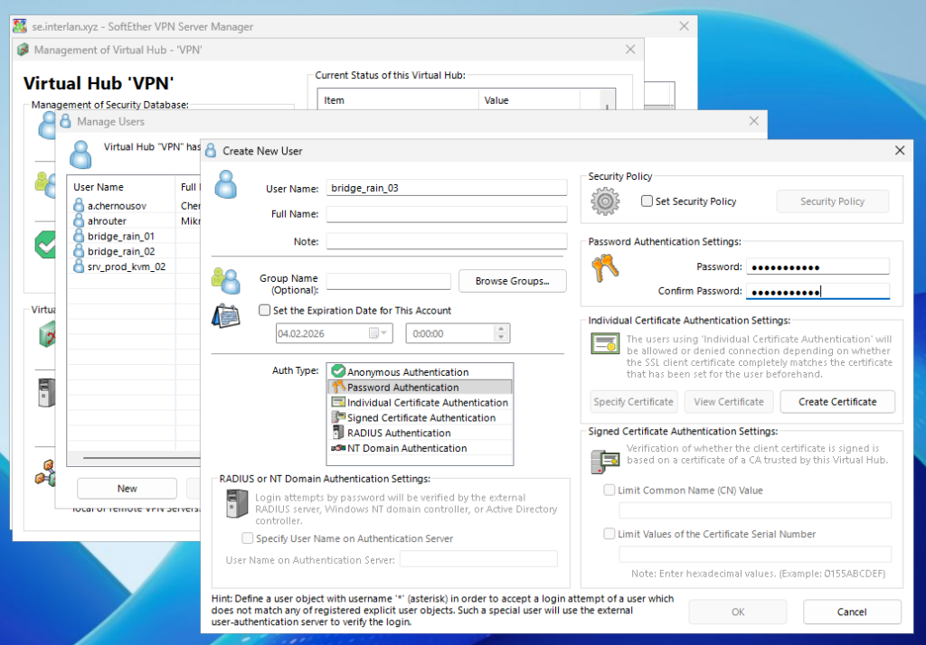
Task: Toggle Set the Expiration Date for This Account
Action: [x=265, y=311]
